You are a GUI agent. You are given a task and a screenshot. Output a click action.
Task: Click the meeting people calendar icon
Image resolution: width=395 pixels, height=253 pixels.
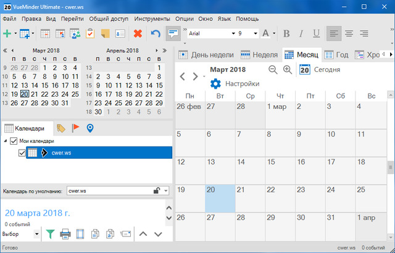tap(75, 33)
